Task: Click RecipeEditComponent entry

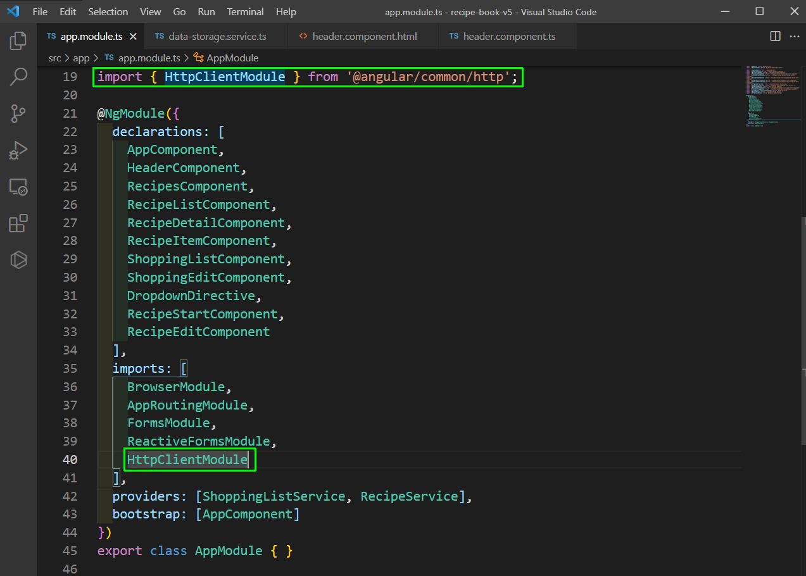Action: 199,332
